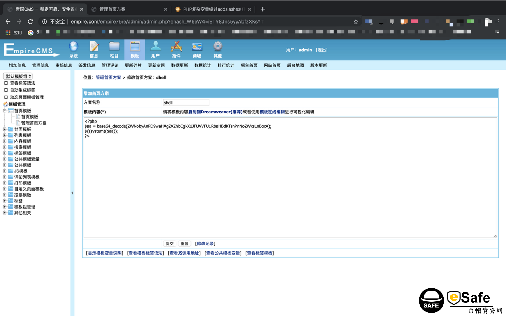This screenshot has width=506, height=316.
Task: Open 自动生成标签 in the sidebar
Action: point(22,90)
